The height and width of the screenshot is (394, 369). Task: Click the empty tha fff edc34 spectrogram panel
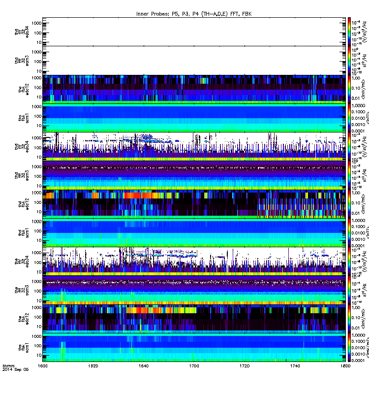[x=194, y=32]
